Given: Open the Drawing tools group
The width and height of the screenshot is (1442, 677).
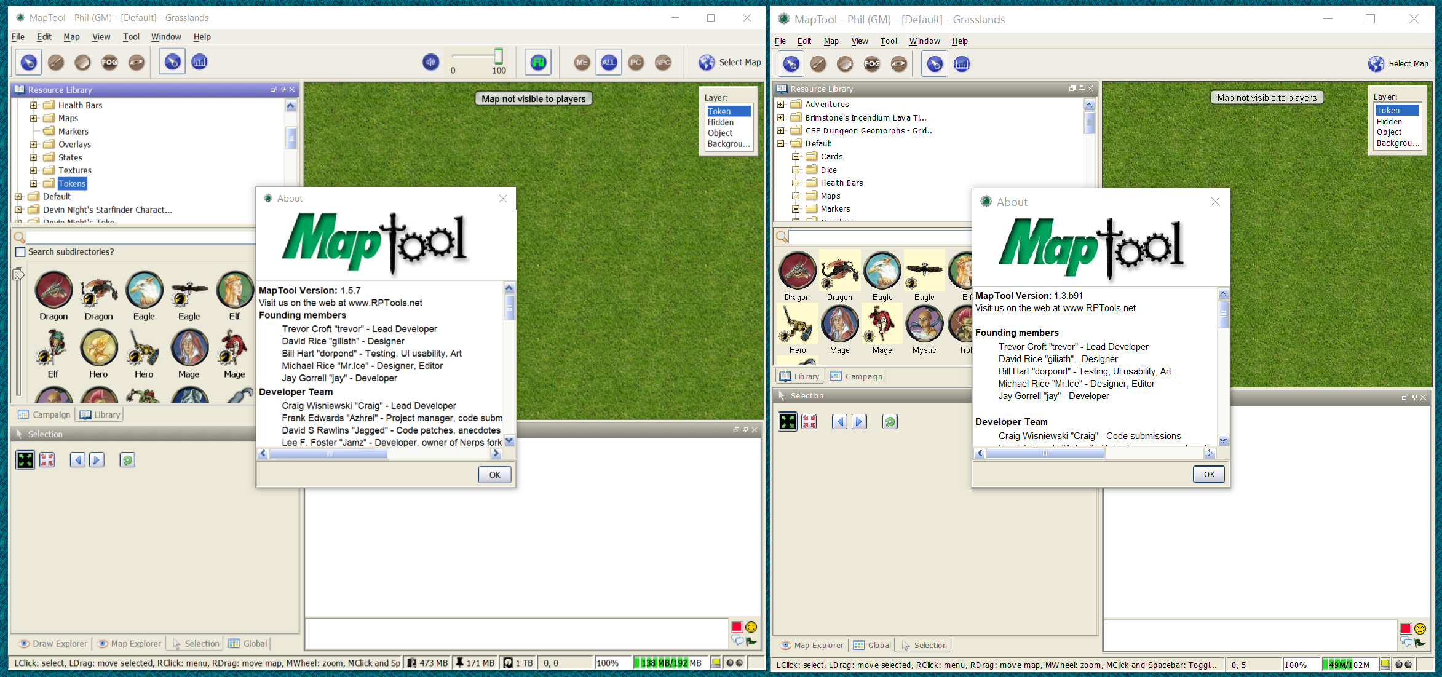Looking at the screenshot, I should 55,61.
